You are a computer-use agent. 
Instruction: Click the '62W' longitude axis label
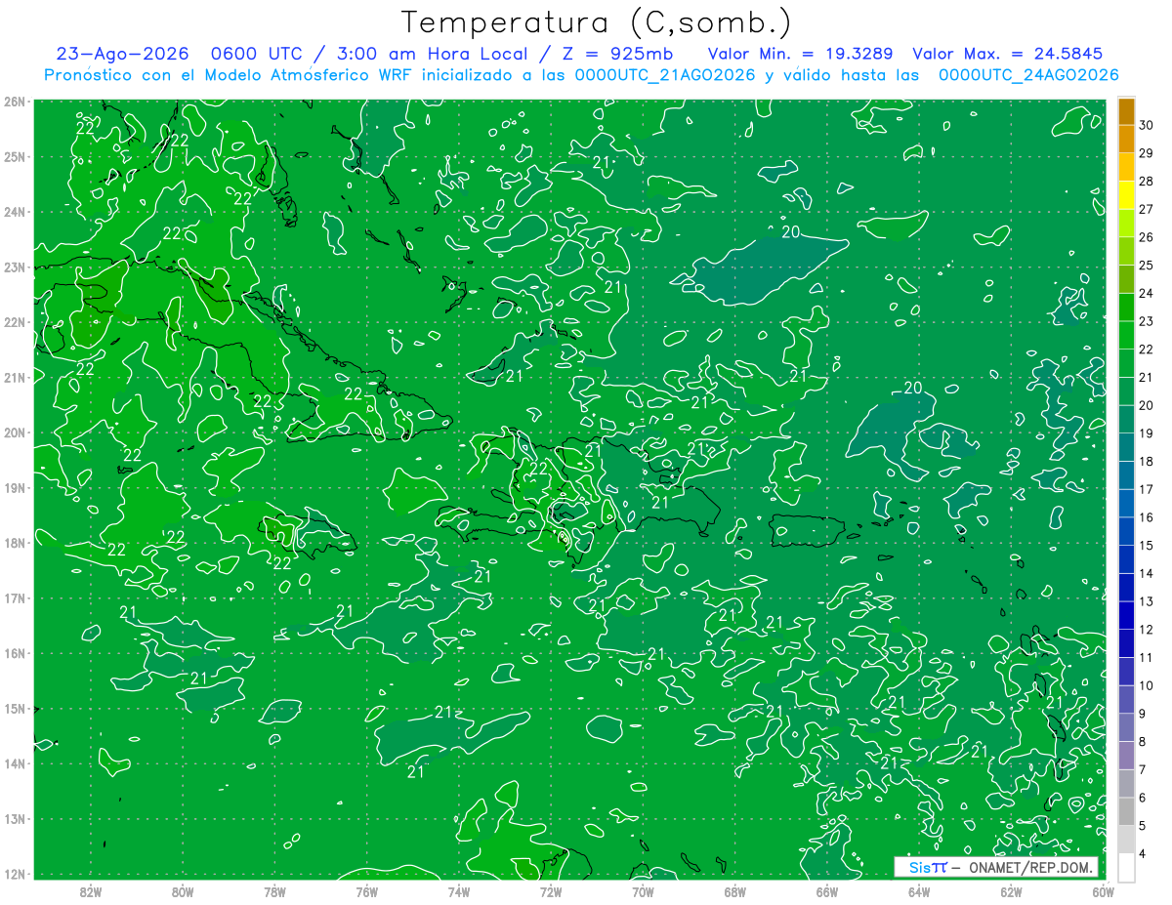[x=1011, y=891]
